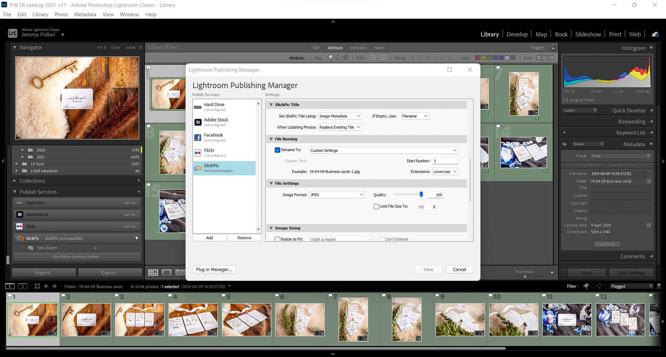Expand the Collections panel
Image resolution: width=666 pixels, height=357 pixels.
coord(15,181)
